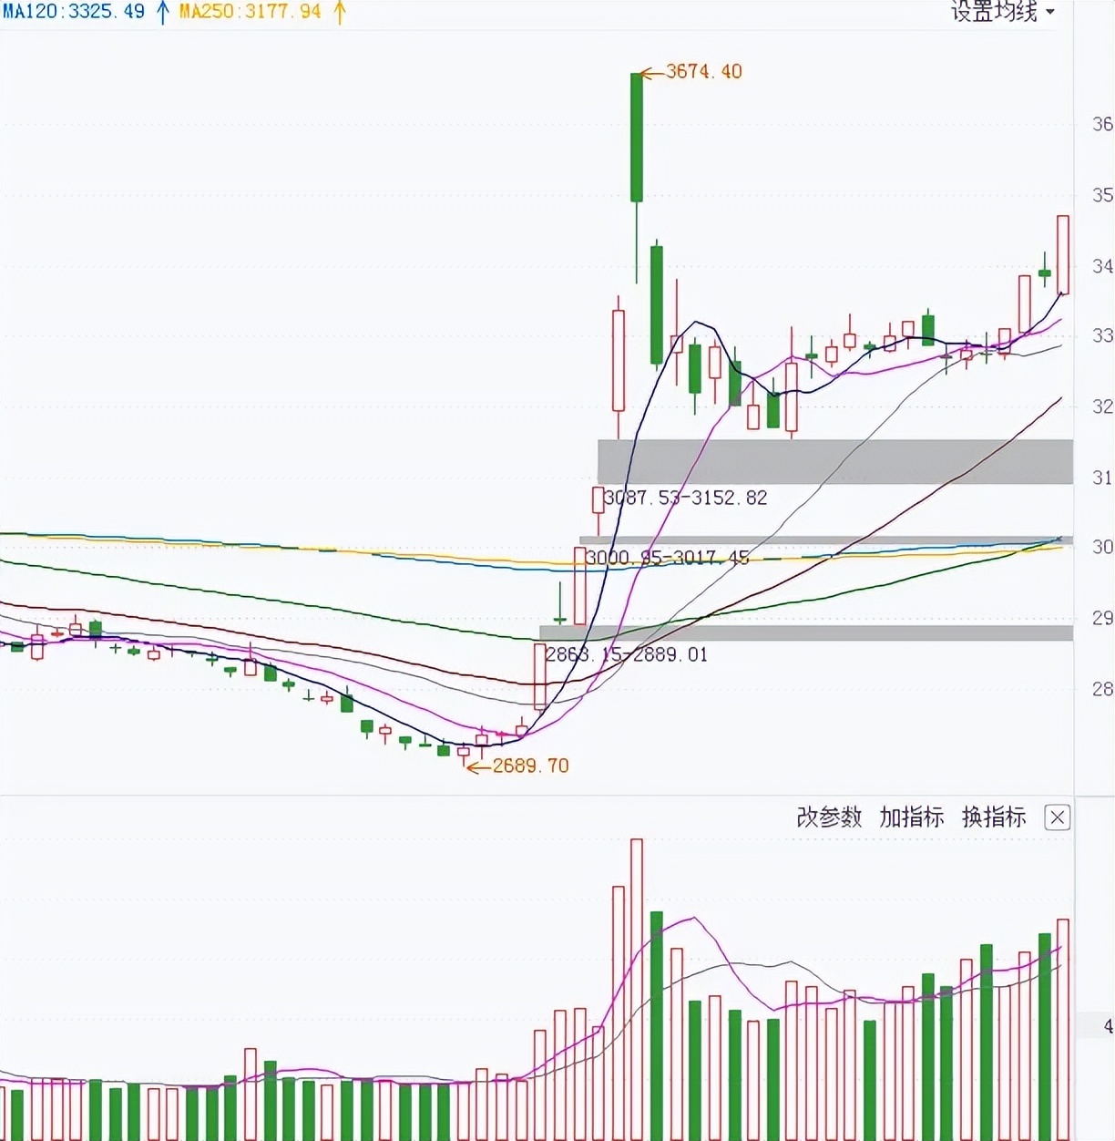Click the 3674.40 high price marker

pos(703,71)
